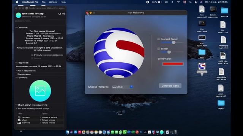Click teal Icon Maker Pro Dock icon
Viewport: 243px width, 136px height.
click(162, 132)
